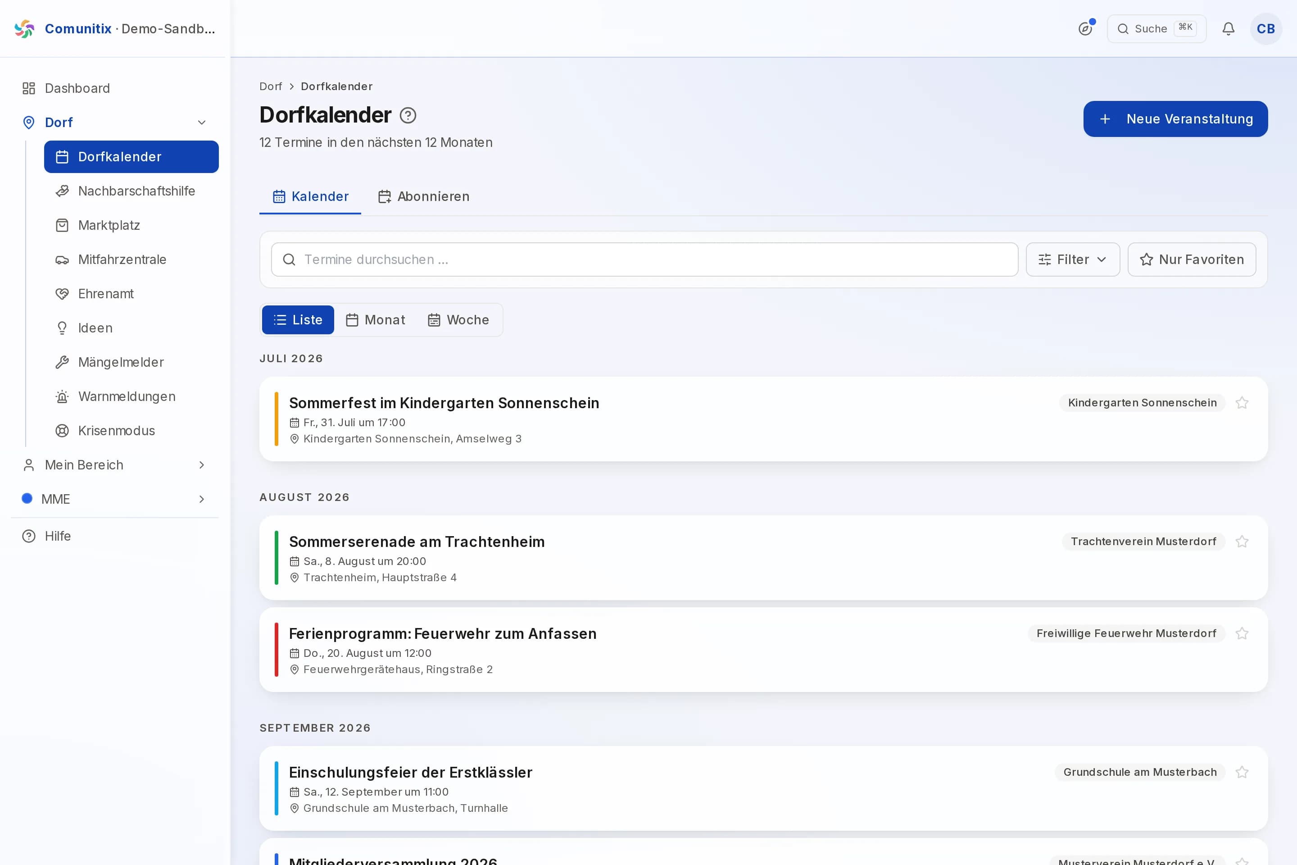Open the Suche search box in header
Screen dimensions: 1297x865
pos(1156,29)
